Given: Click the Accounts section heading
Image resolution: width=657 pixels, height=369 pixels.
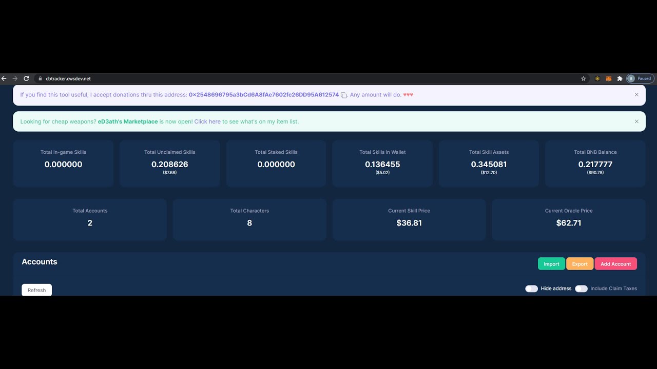Looking at the screenshot, I should (x=40, y=262).
